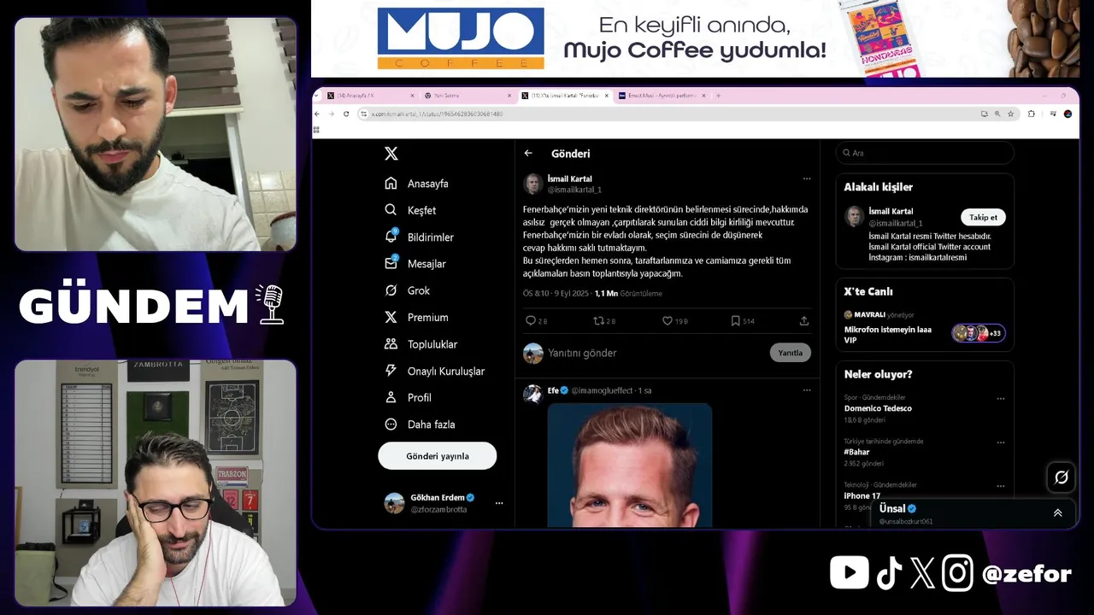Click the reply icon on the post
The height and width of the screenshot is (615, 1094).
click(x=531, y=321)
